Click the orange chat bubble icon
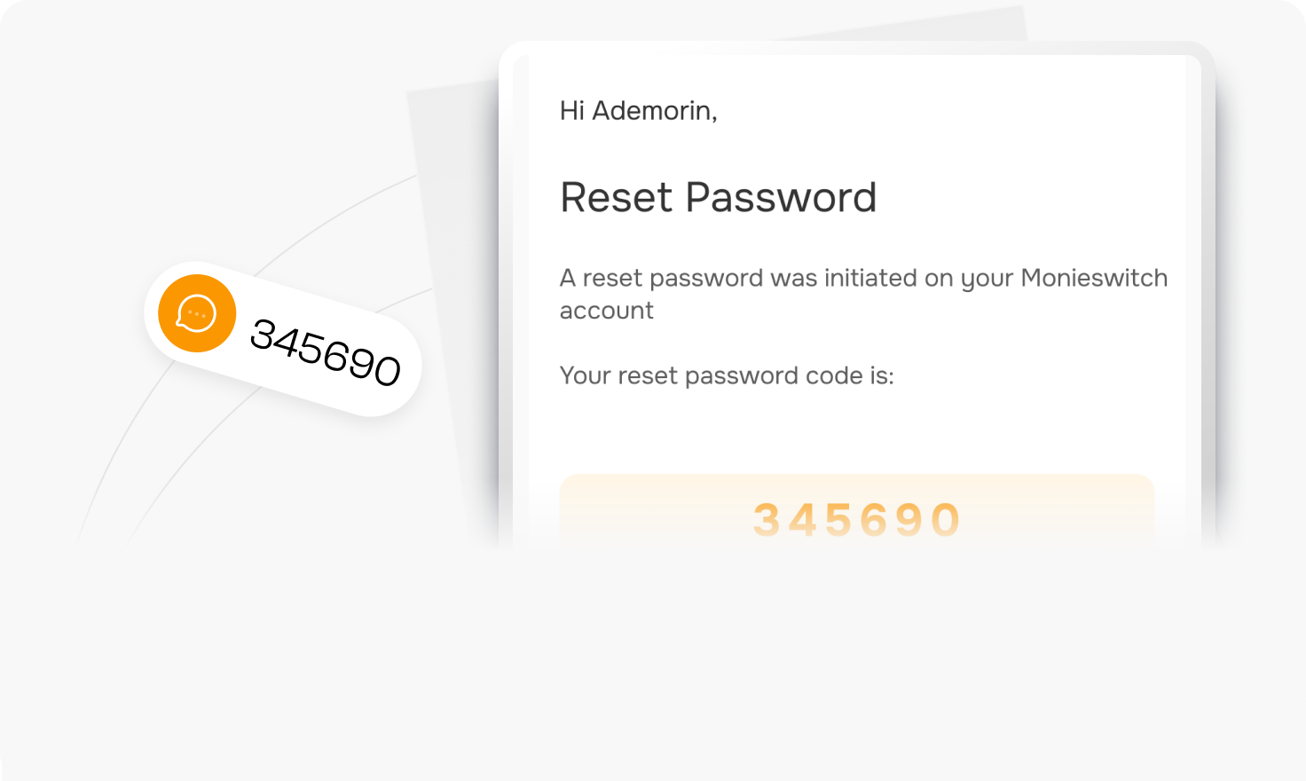 (x=197, y=313)
